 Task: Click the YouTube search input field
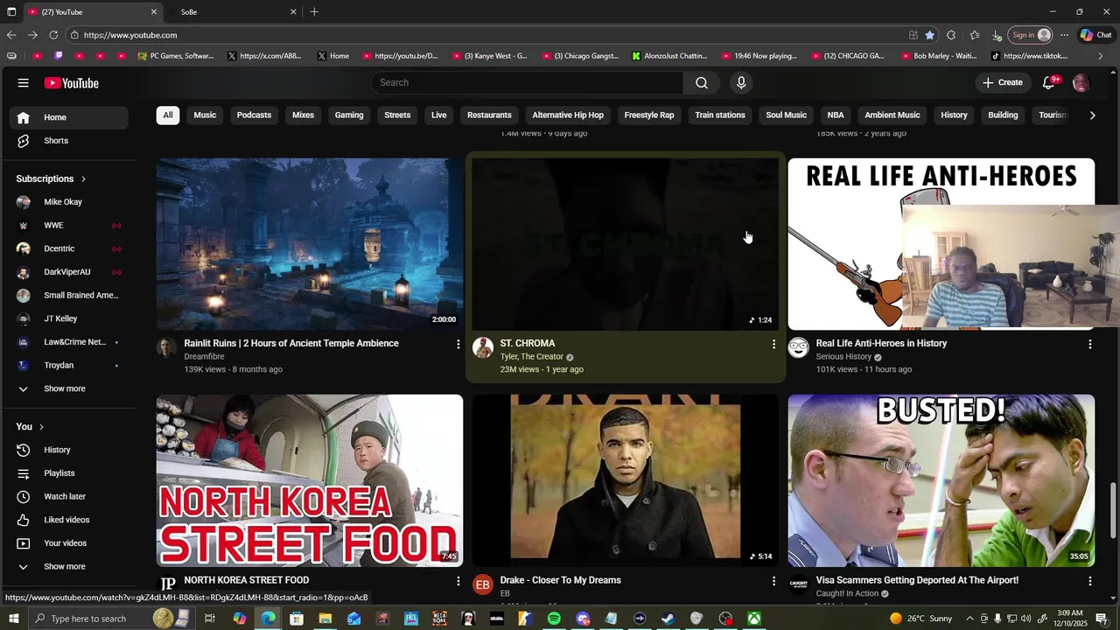(x=527, y=82)
